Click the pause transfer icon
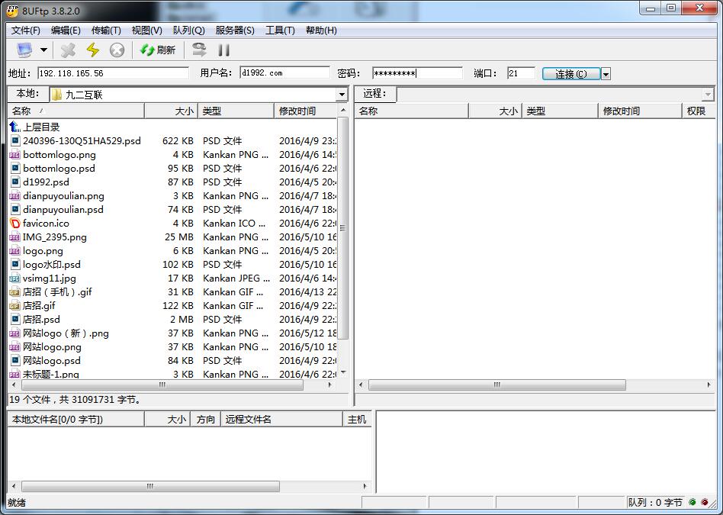This screenshot has width=723, height=515. point(224,50)
